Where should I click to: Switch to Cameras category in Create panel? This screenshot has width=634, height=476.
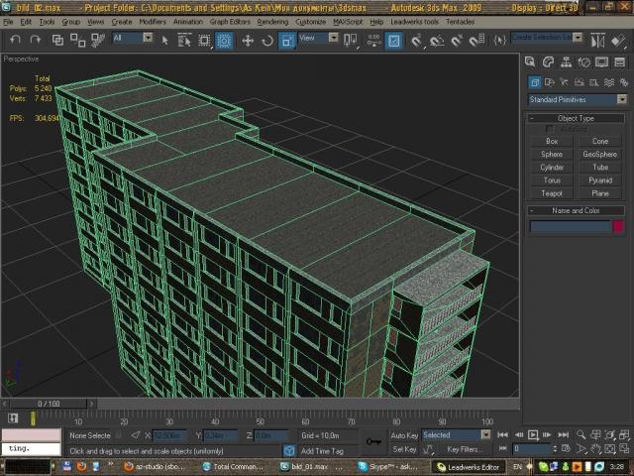[577, 83]
